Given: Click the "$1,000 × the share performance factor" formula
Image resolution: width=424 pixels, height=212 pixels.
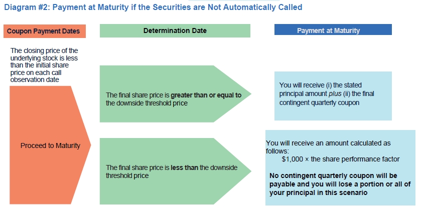Looking at the screenshot, I should [x=341, y=159].
